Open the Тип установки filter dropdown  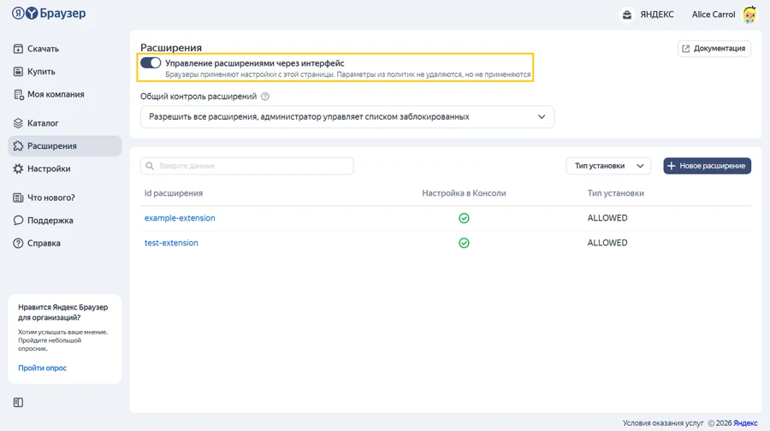(608, 166)
